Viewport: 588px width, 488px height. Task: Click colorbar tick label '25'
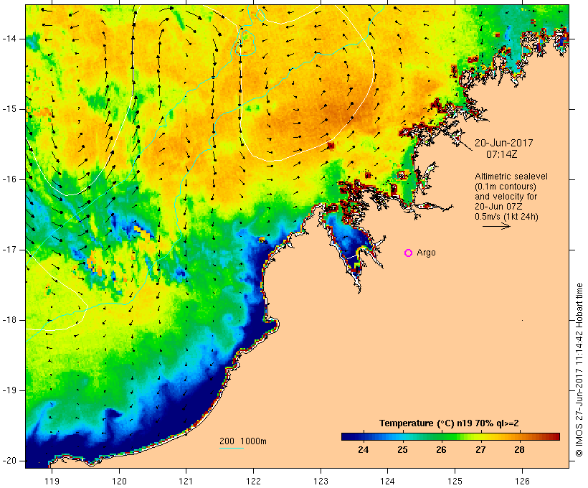pyautogui.click(x=402, y=449)
